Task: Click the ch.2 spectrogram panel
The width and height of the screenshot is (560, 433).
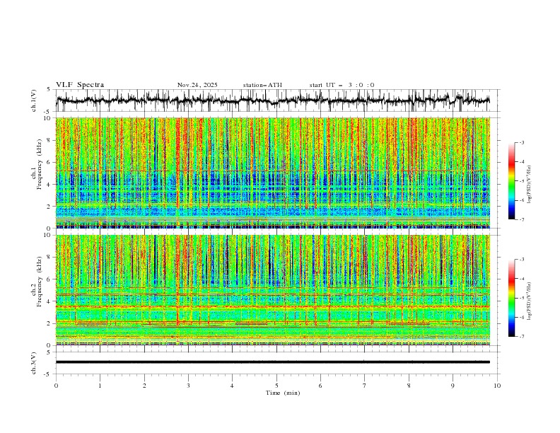Action: tap(272, 290)
